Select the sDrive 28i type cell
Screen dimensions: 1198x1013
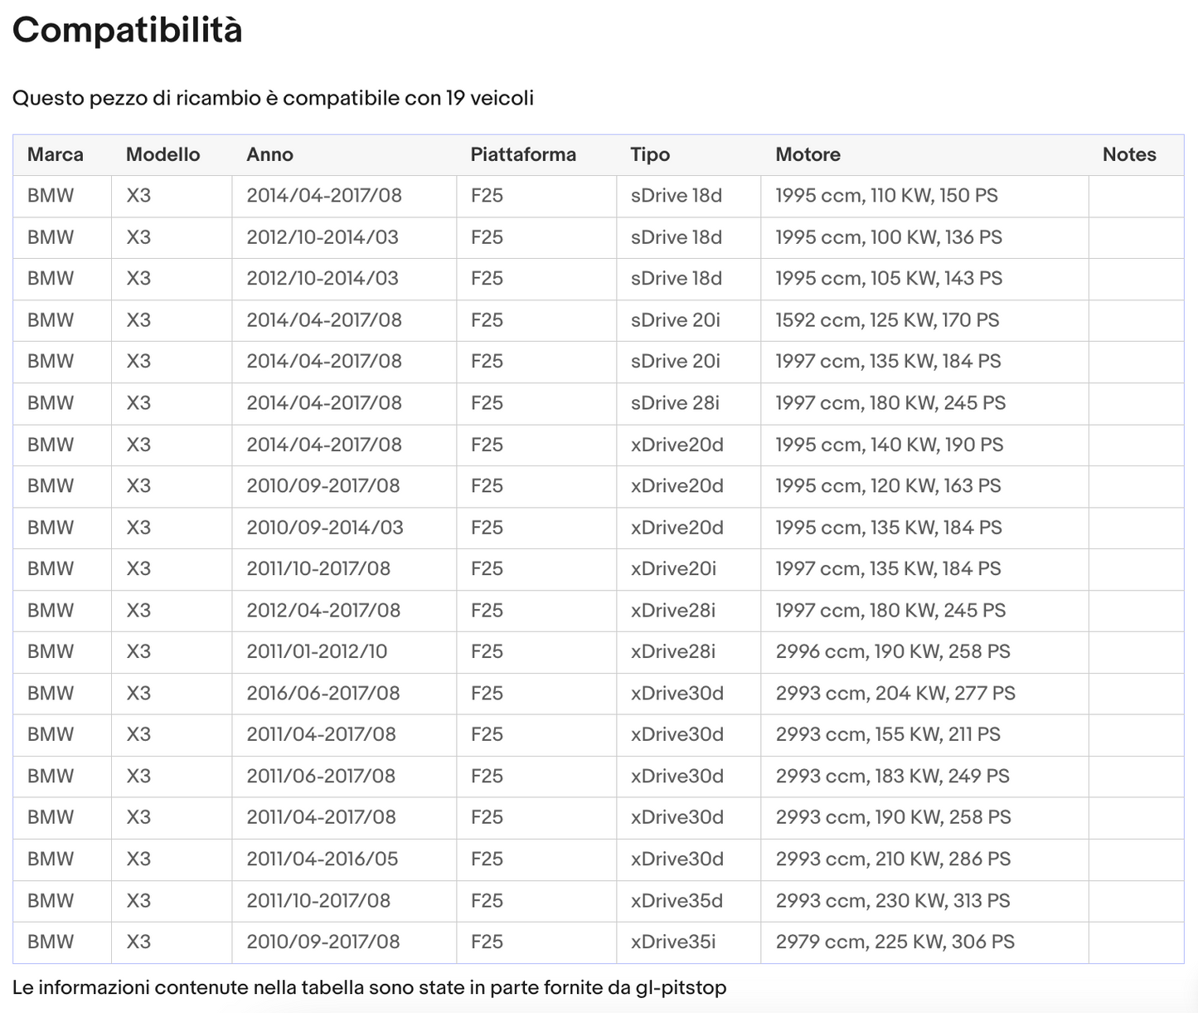(675, 403)
